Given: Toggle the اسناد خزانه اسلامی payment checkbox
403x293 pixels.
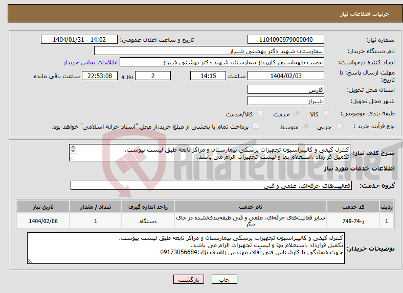Looking at the screenshot, I should (256, 126).
